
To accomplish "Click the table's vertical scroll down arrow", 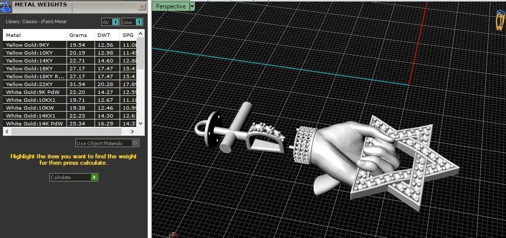I will pyautogui.click(x=140, y=123).
